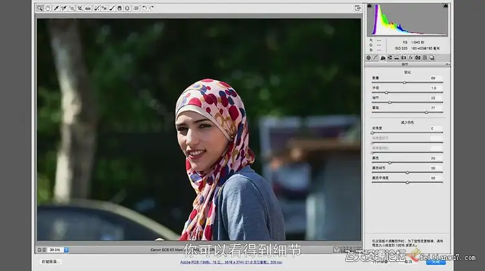The height and width of the screenshot is (271, 485).
Task: Switch to the Presets panel tab
Action: (425, 57)
